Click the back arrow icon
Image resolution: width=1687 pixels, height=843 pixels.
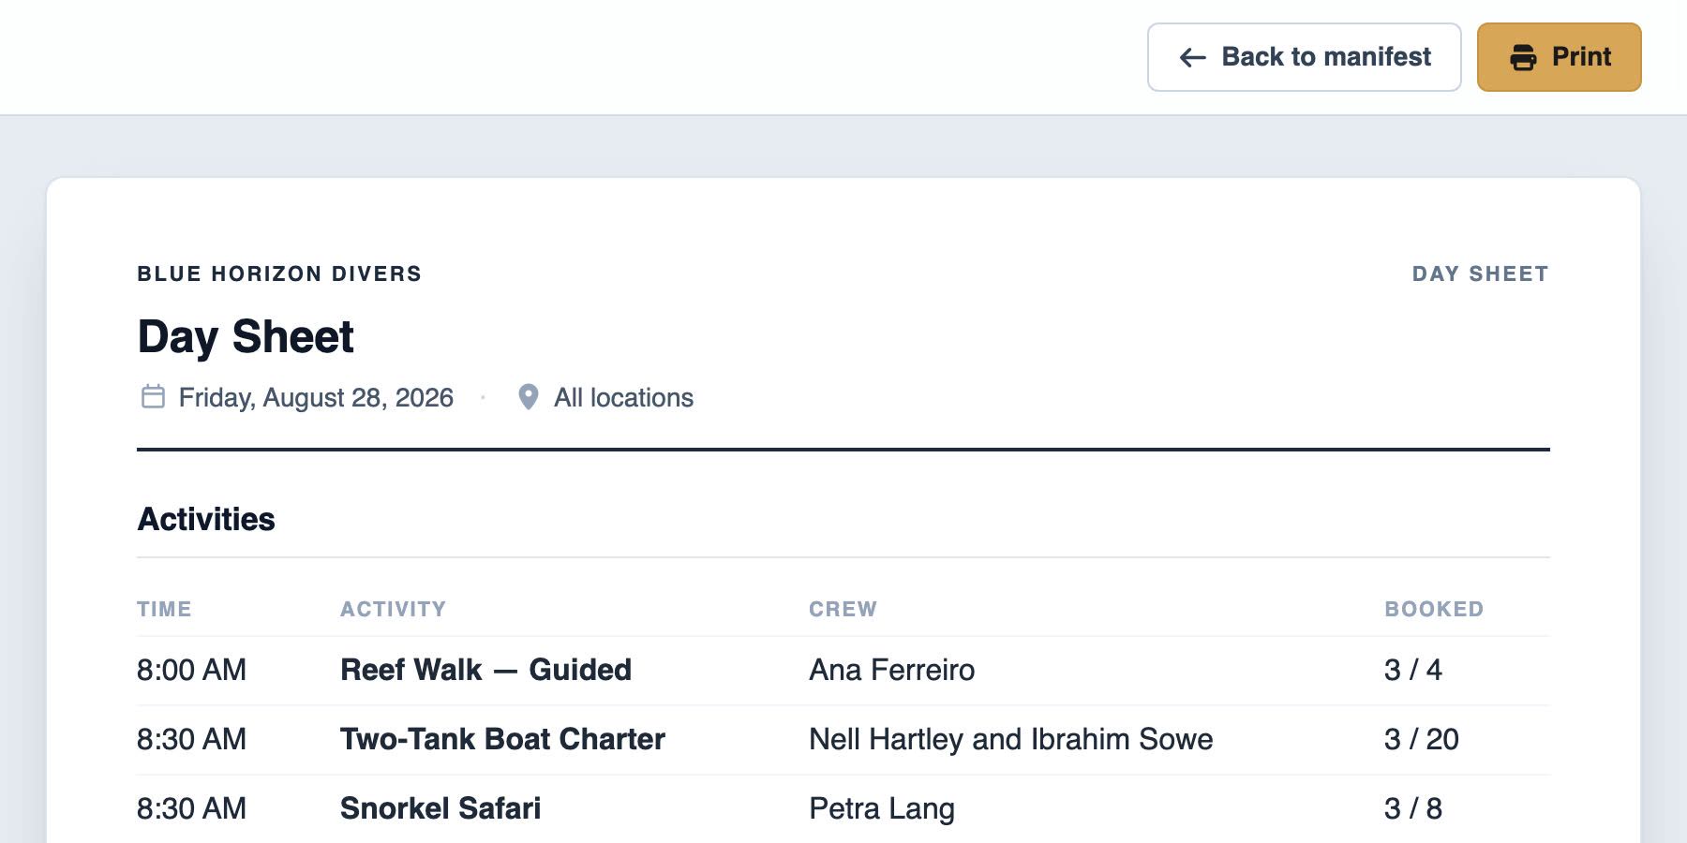1192,57
